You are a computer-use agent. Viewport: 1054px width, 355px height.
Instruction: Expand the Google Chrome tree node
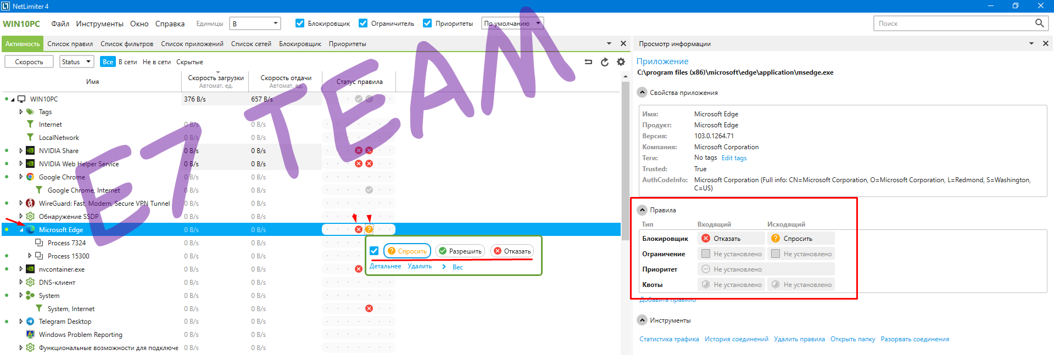21,177
